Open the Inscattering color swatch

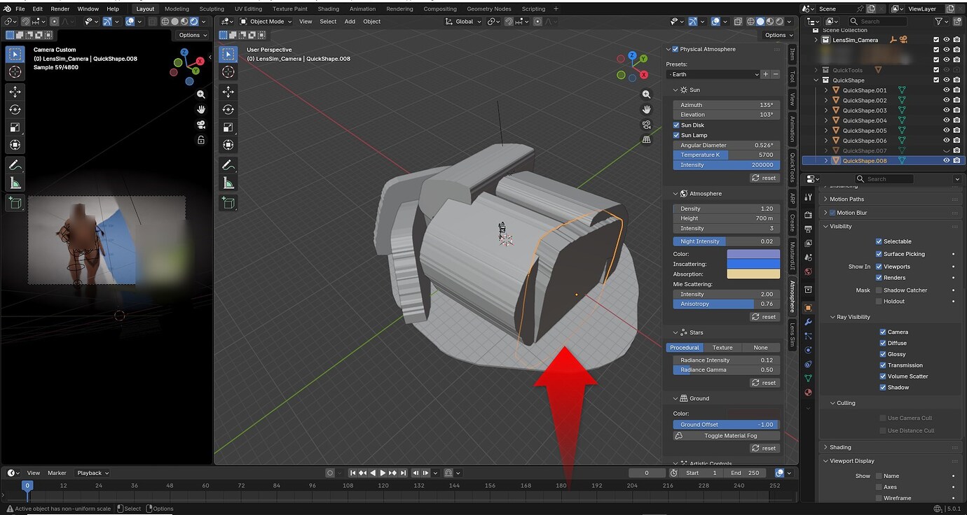(x=753, y=264)
